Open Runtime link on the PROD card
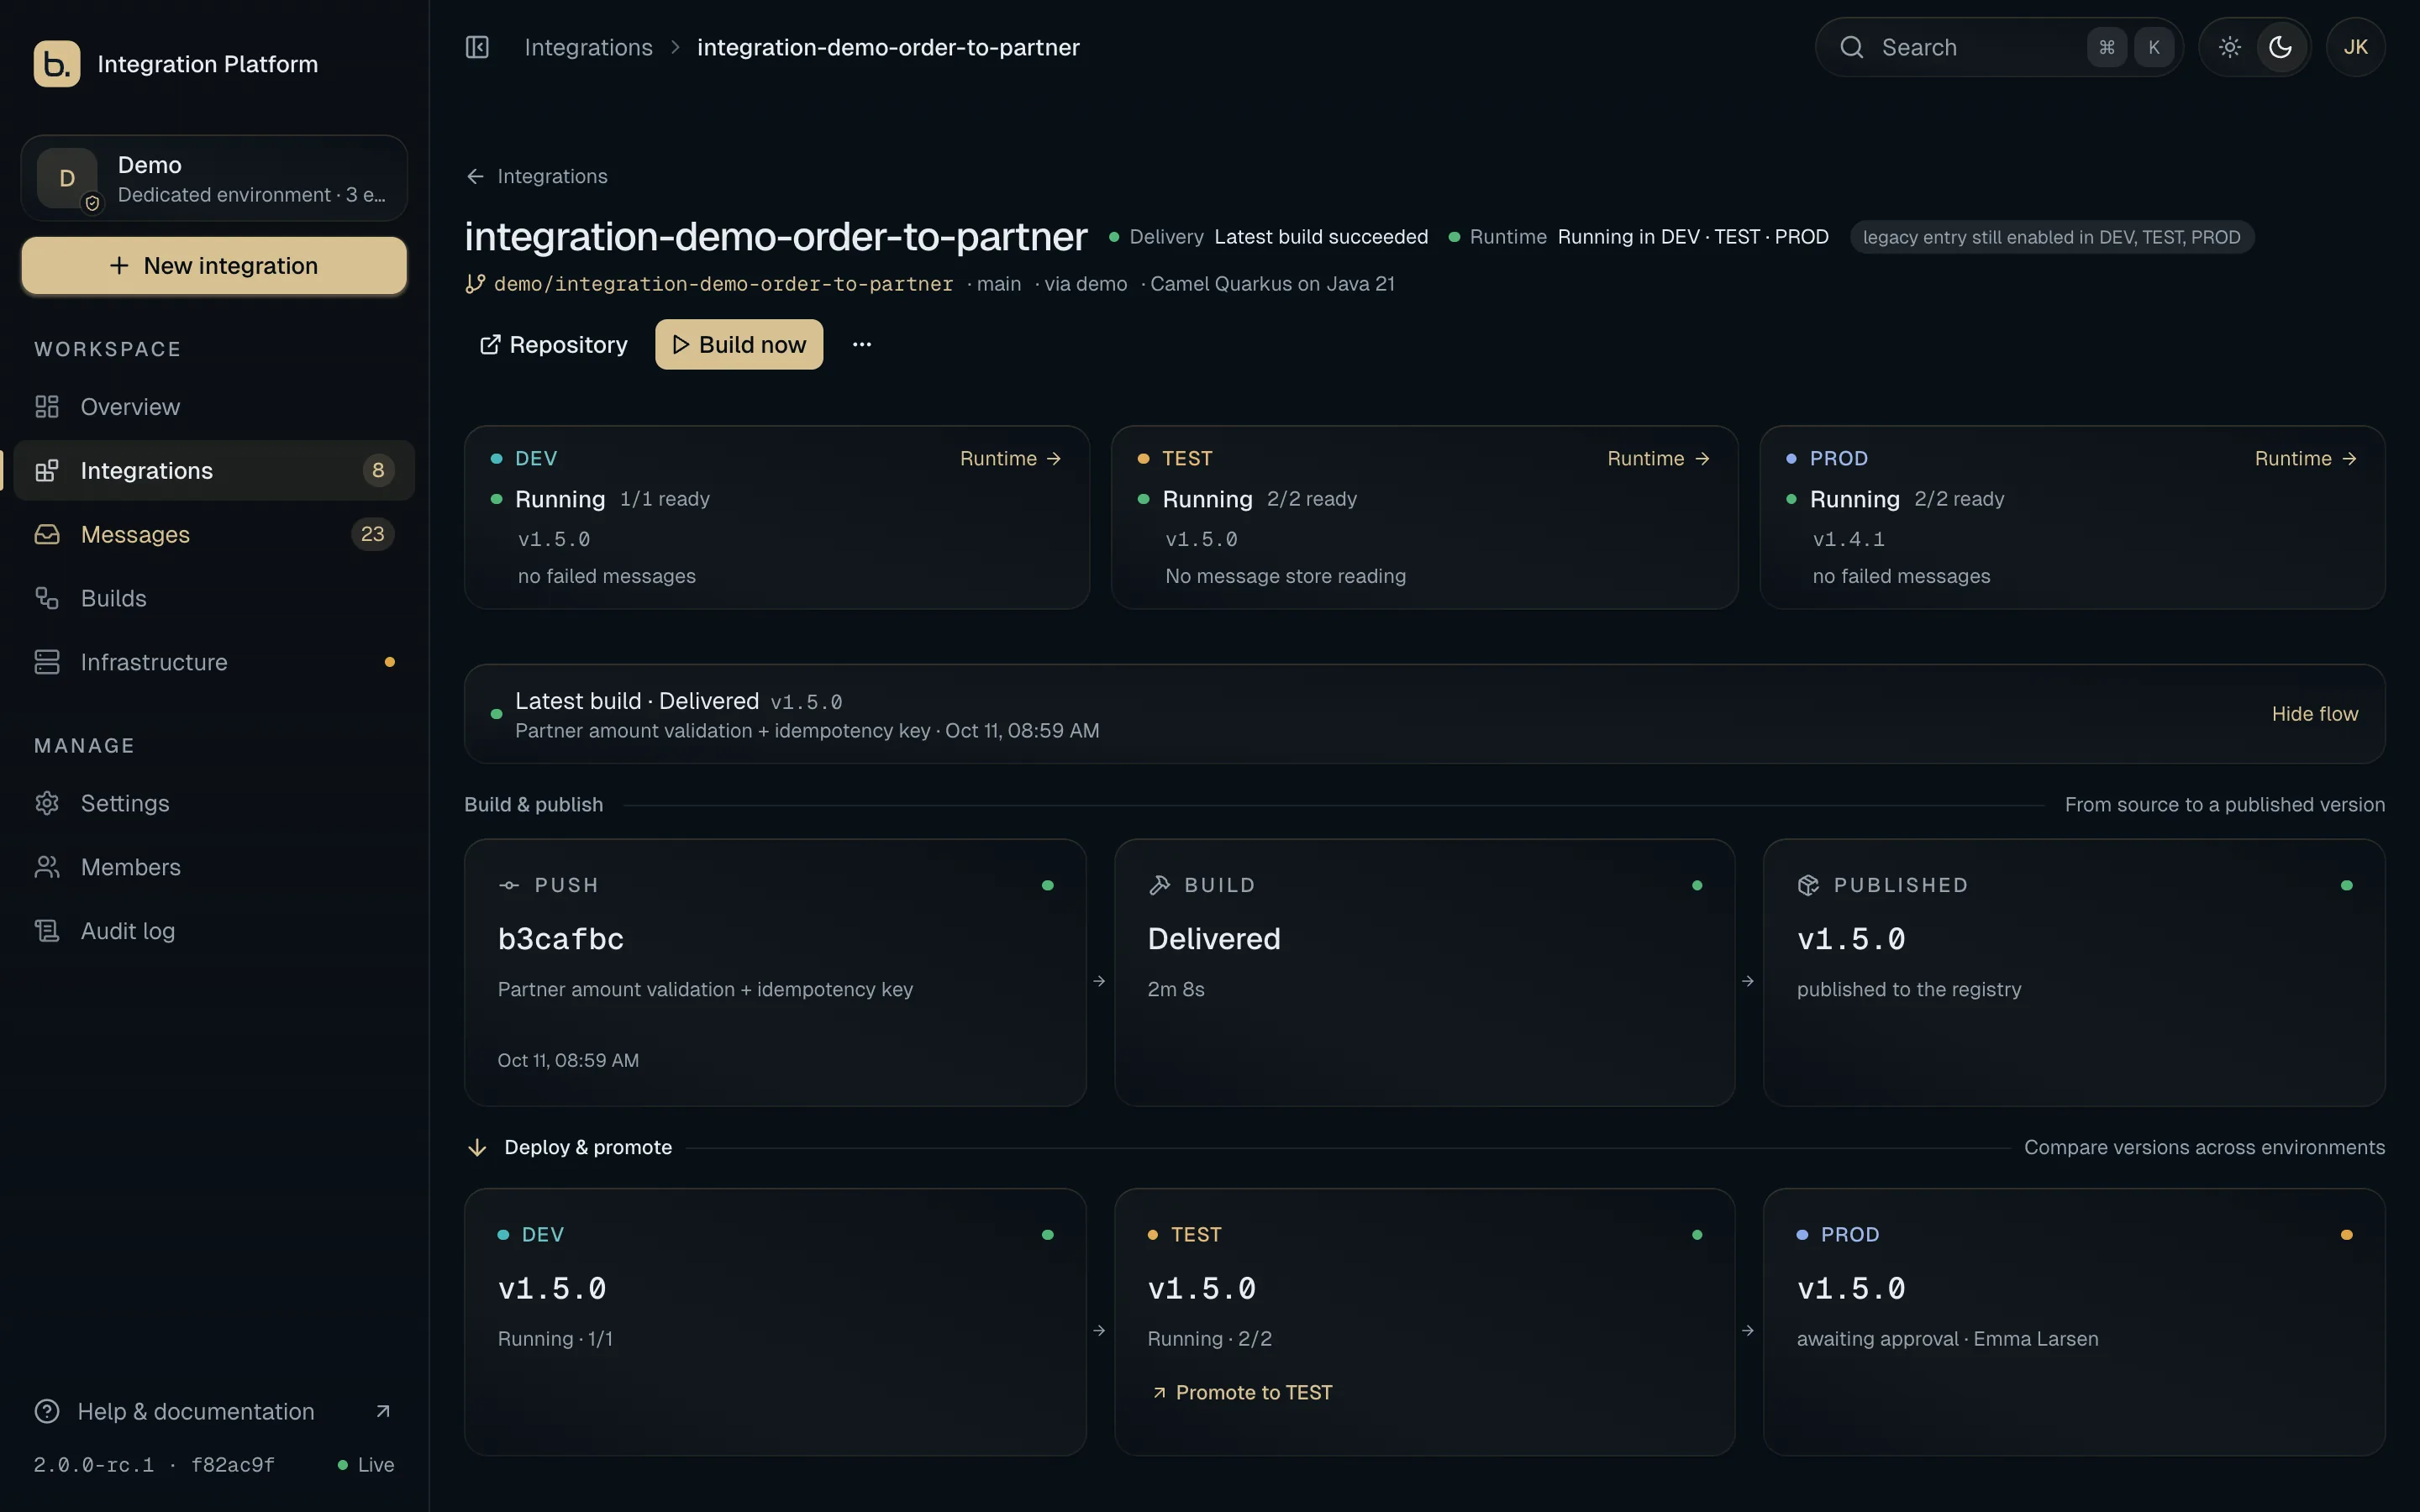Image resolution: width=2420 pixels, height=1512 pixels. [x=2306, y=458]
